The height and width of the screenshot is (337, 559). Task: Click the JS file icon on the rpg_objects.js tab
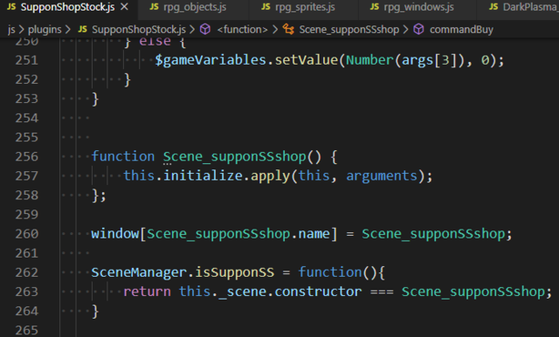coord(154,7)
